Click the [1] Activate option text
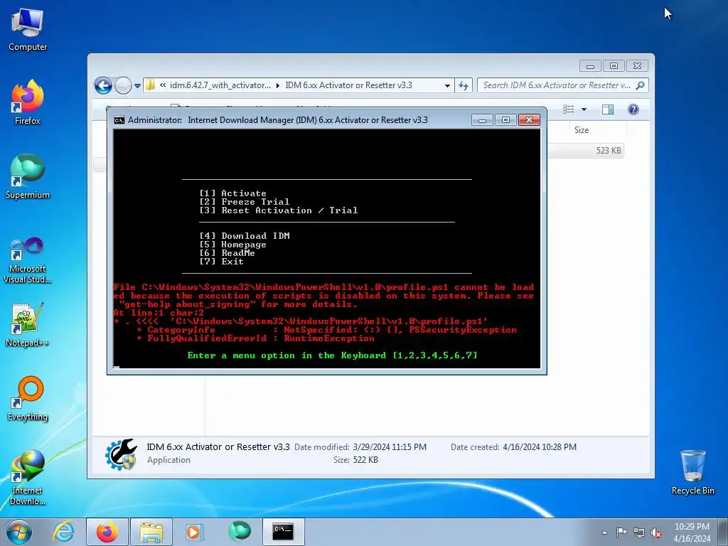Image resolution: width=728 pixels, height=546 pixels. pyautogui.click(x=232, y=193)
